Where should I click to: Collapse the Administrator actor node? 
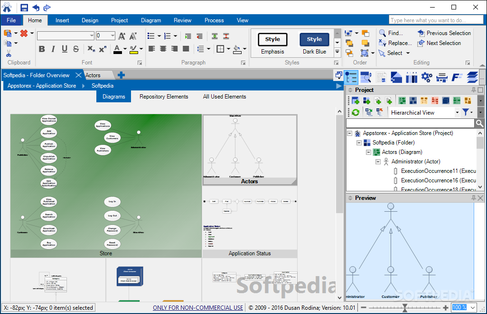(x=378, y=161)
